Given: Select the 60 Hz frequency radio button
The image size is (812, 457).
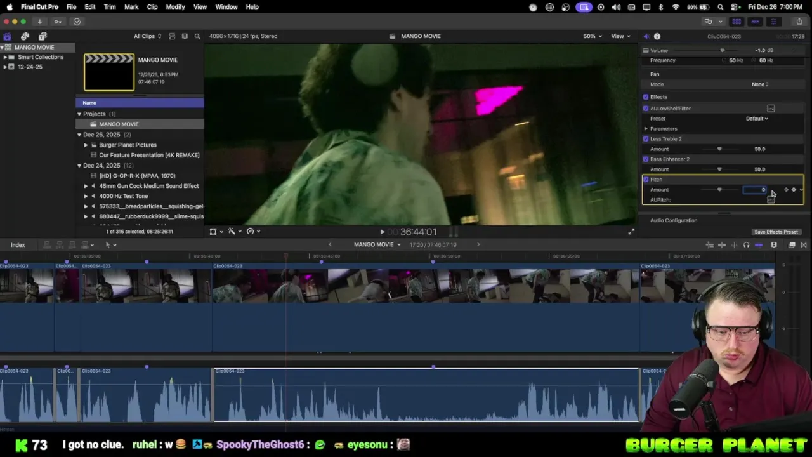Looking at the screenshot, I should [x=754, y=60].
